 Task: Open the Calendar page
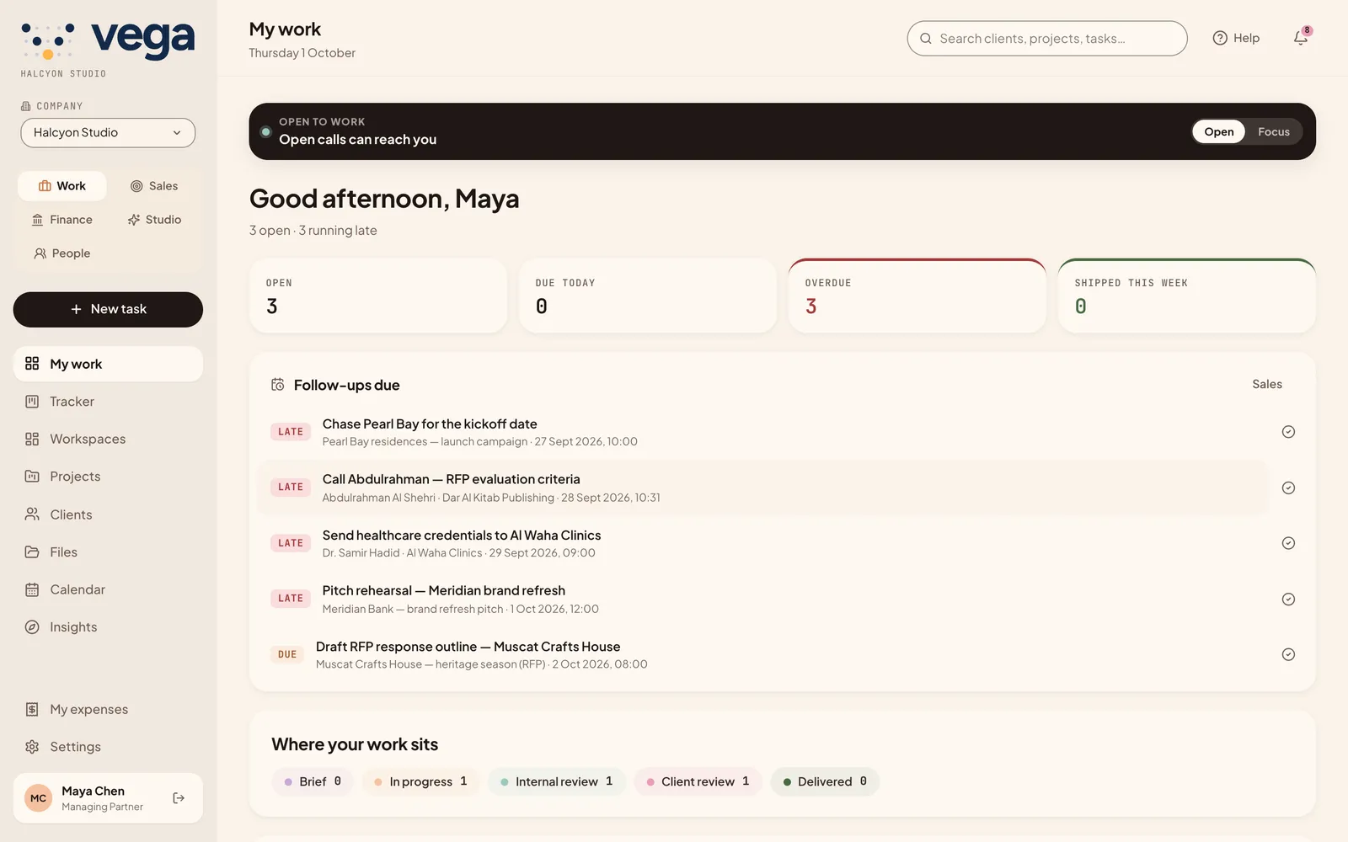pos(108,589)
